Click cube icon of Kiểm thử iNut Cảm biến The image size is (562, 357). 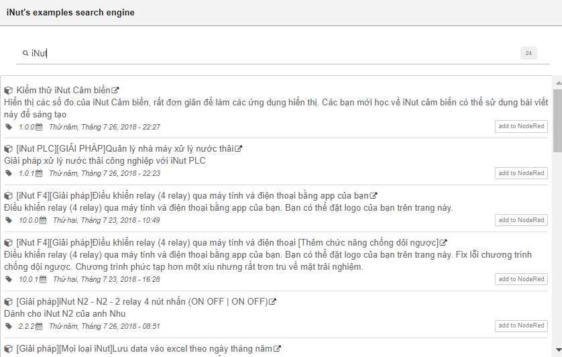(x=9, y=90)
